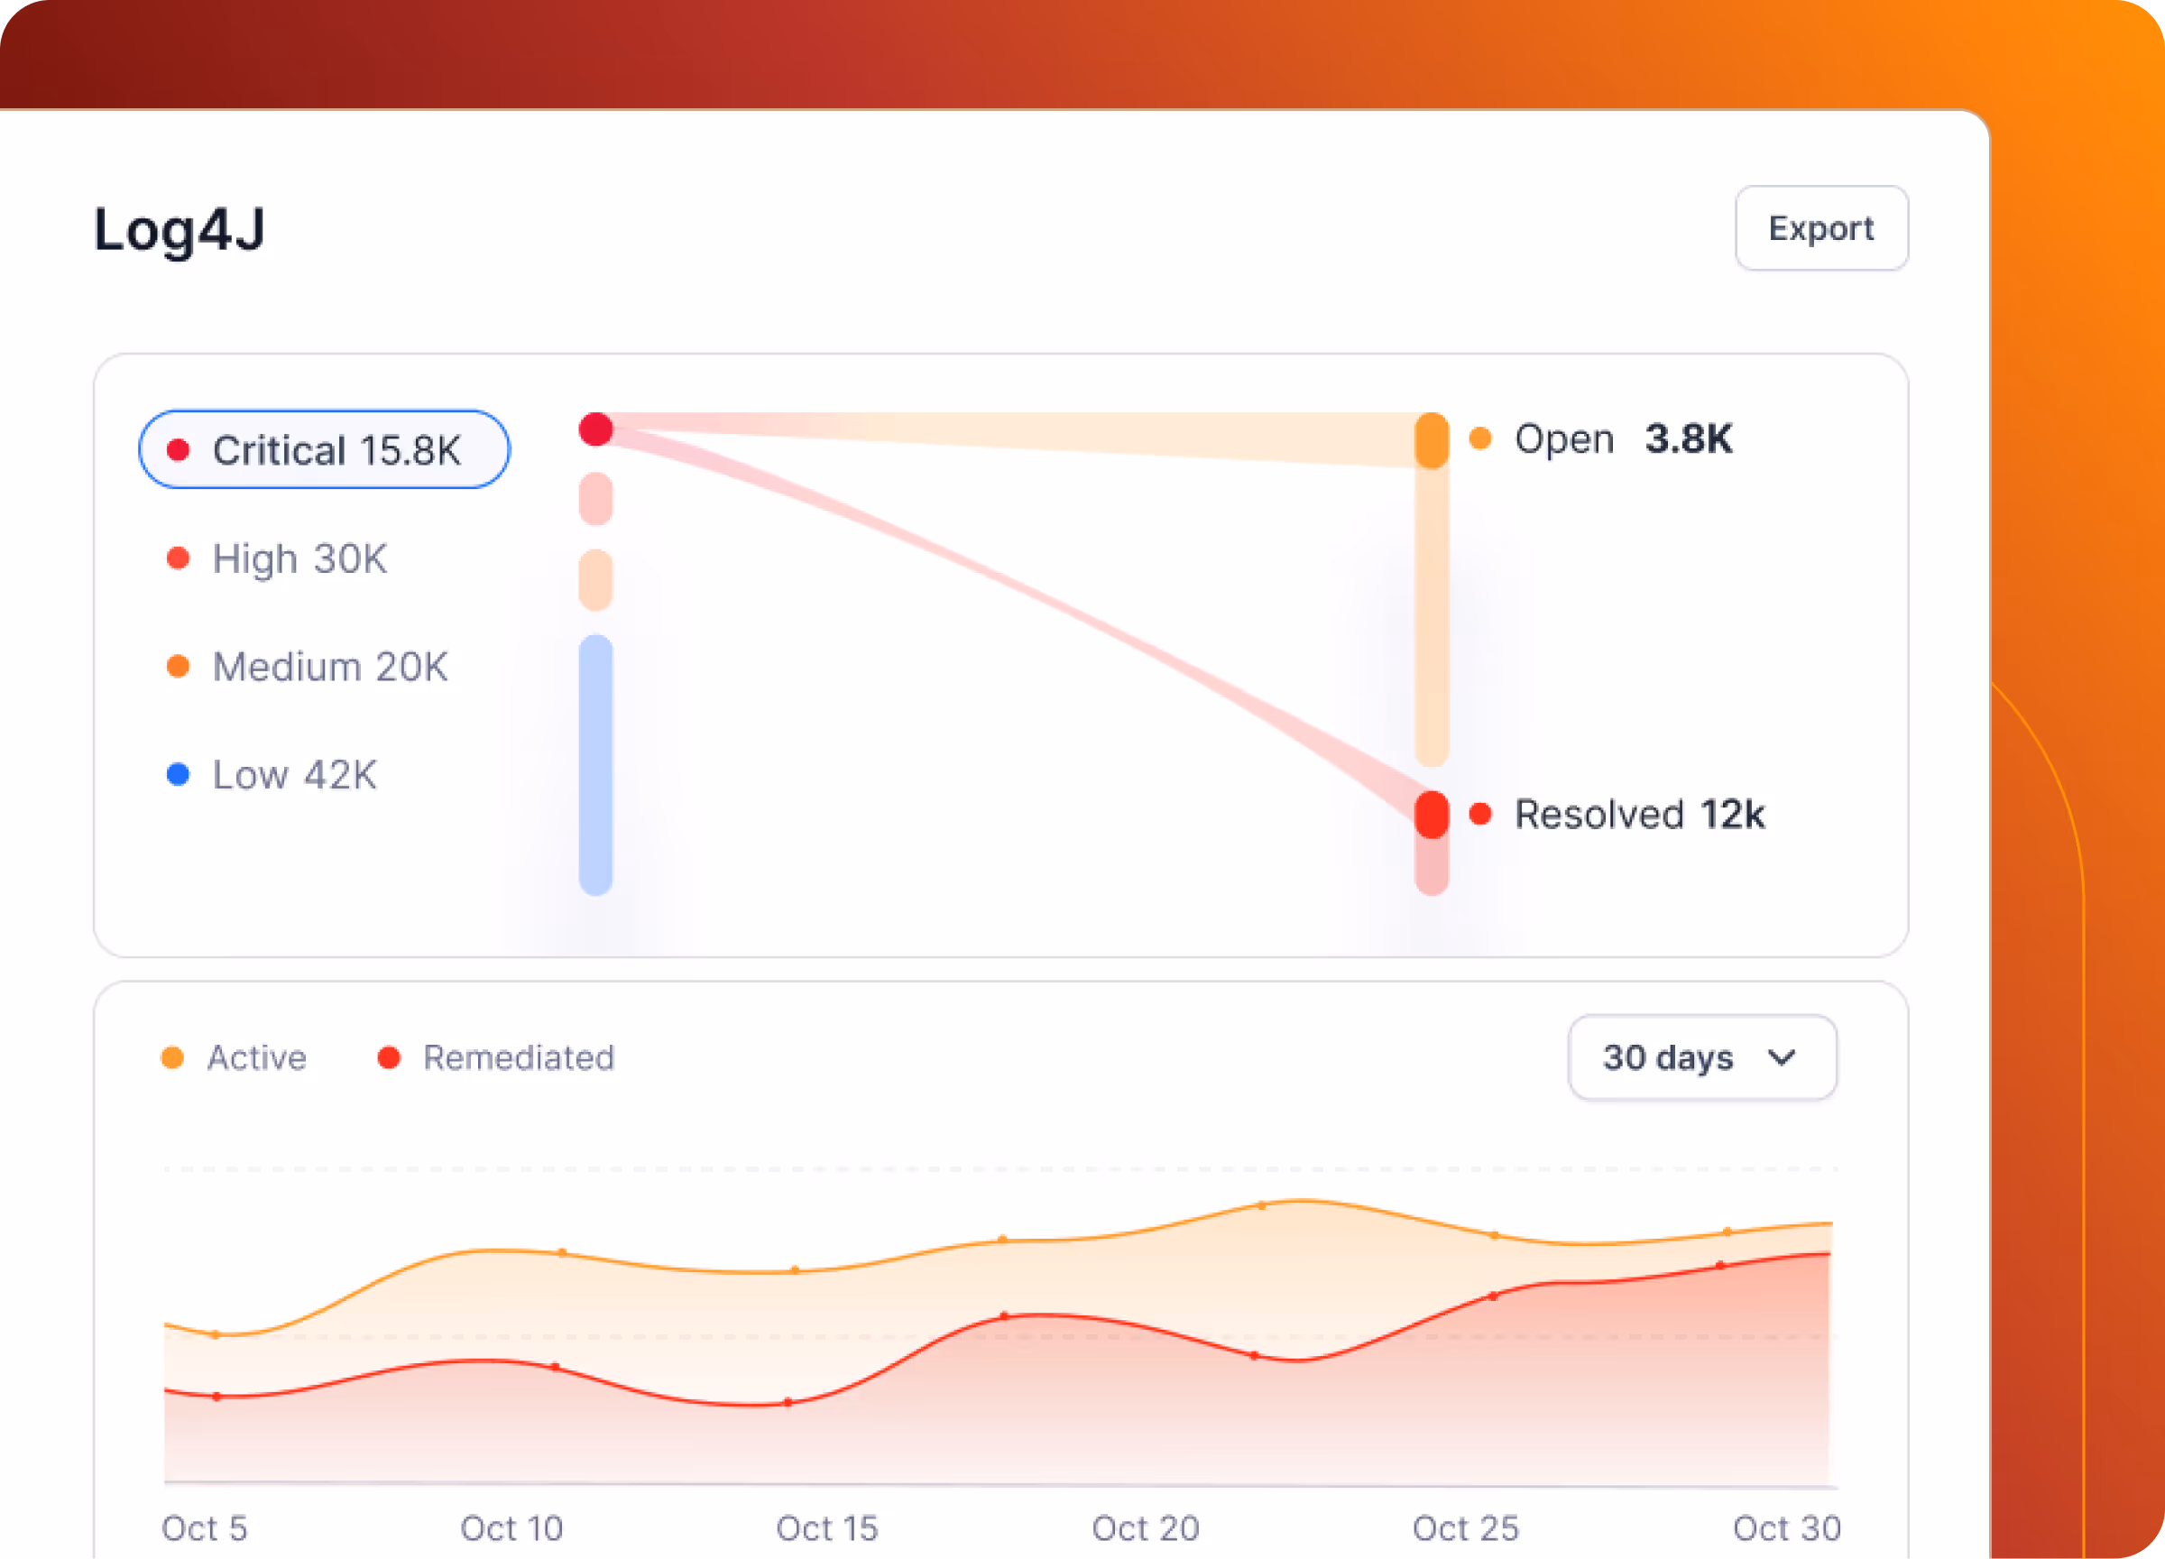The width and height of the screenshot is (2165, 1559).
Task: Click the Remediated legend dot icon
Action: click(x=390, y=1057)
